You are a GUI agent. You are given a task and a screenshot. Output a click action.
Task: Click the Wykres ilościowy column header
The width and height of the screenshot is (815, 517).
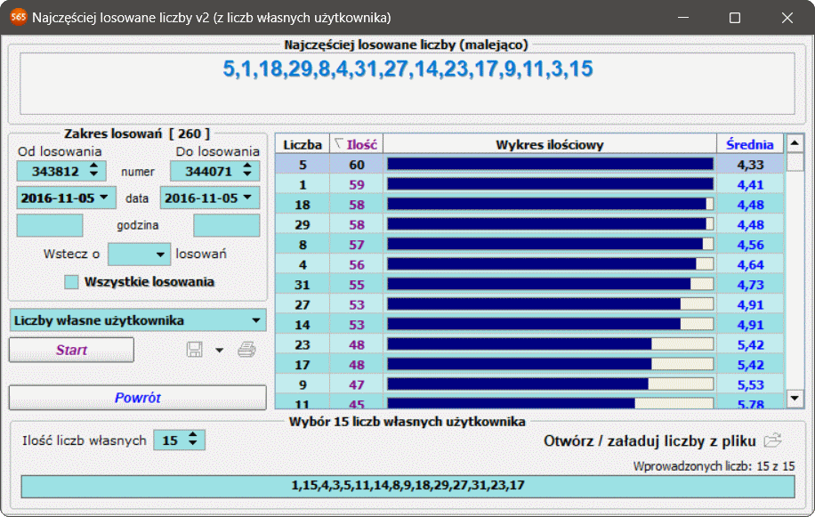point(550,144)
